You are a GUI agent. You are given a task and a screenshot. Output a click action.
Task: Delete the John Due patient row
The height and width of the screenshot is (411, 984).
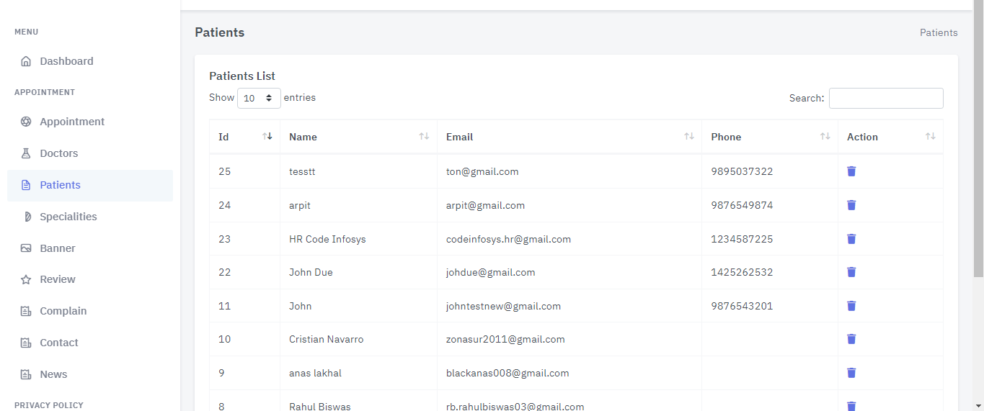pos(851,272)
